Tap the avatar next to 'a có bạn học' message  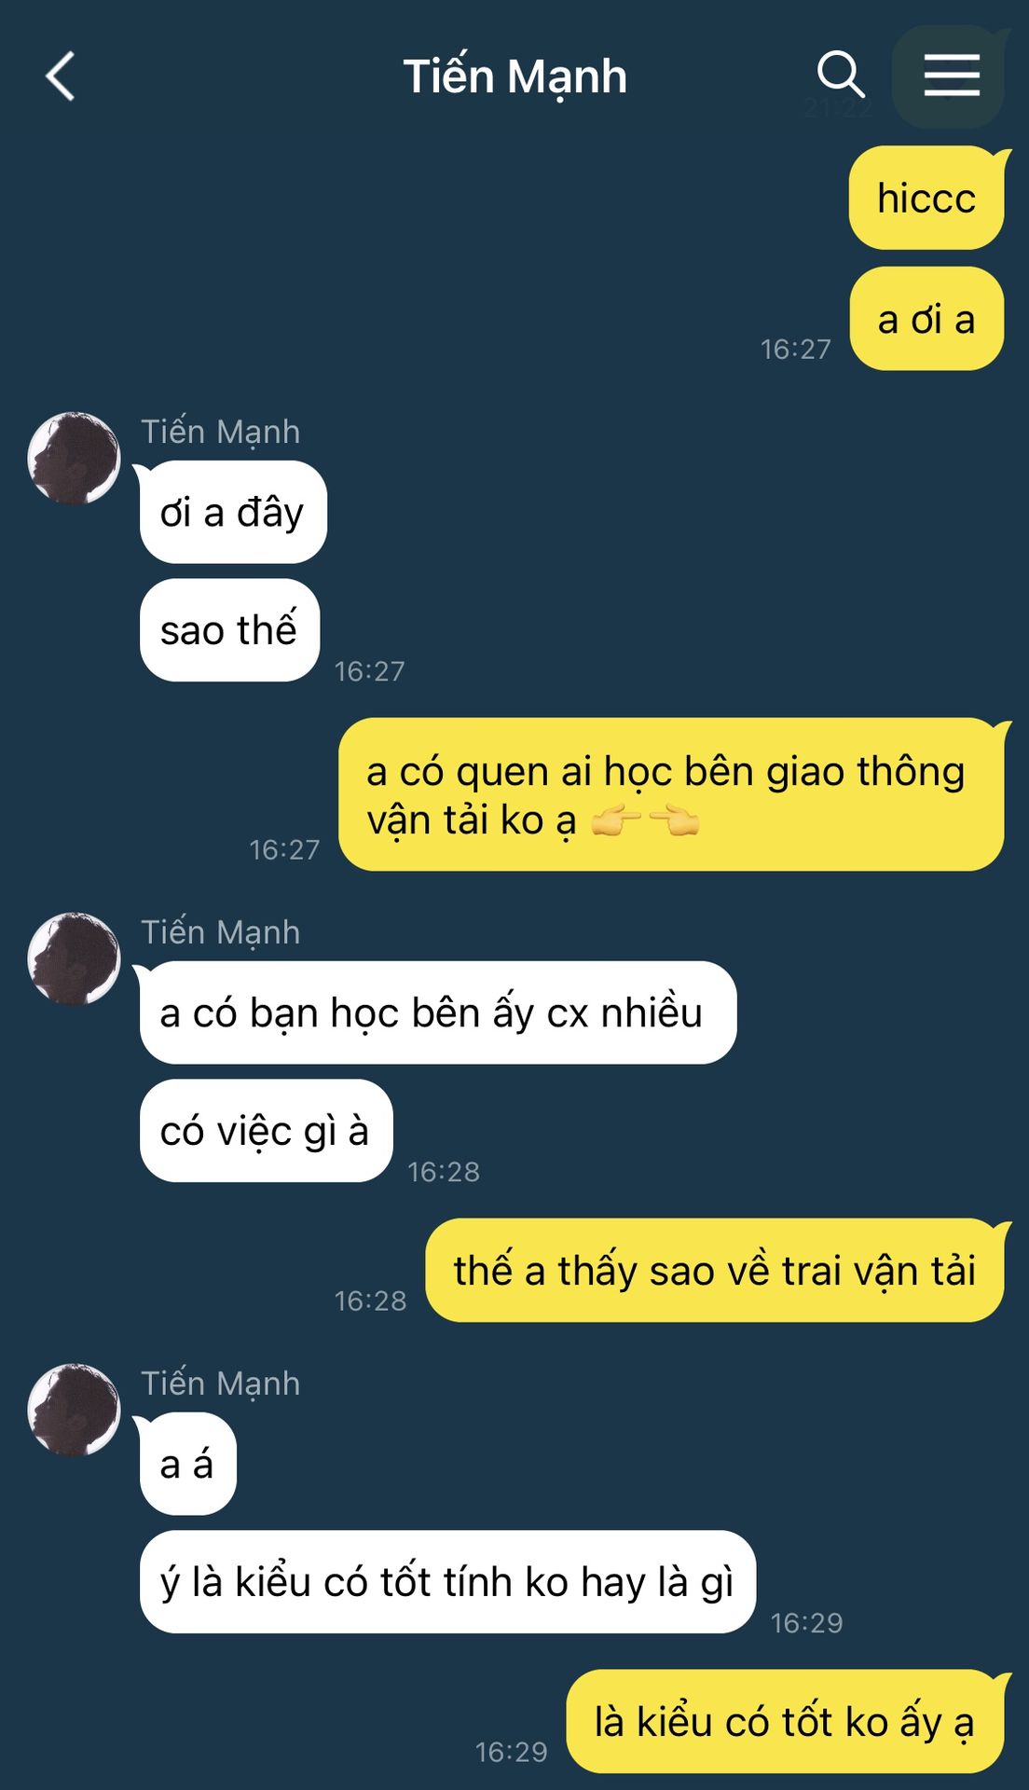tap(75, 958)
